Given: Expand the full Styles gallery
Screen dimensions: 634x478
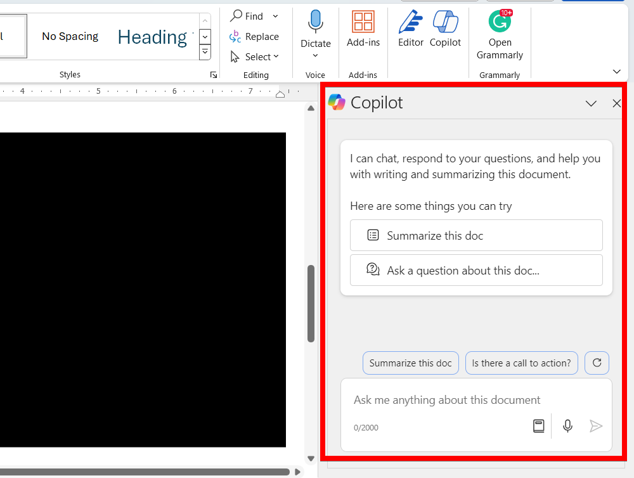Looking at the screenshot, I should click(205, 52).
